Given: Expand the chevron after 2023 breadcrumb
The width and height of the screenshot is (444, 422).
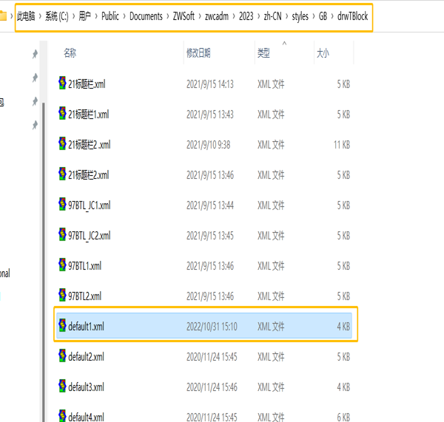Looking at the screenshot, I should point(259,16).
